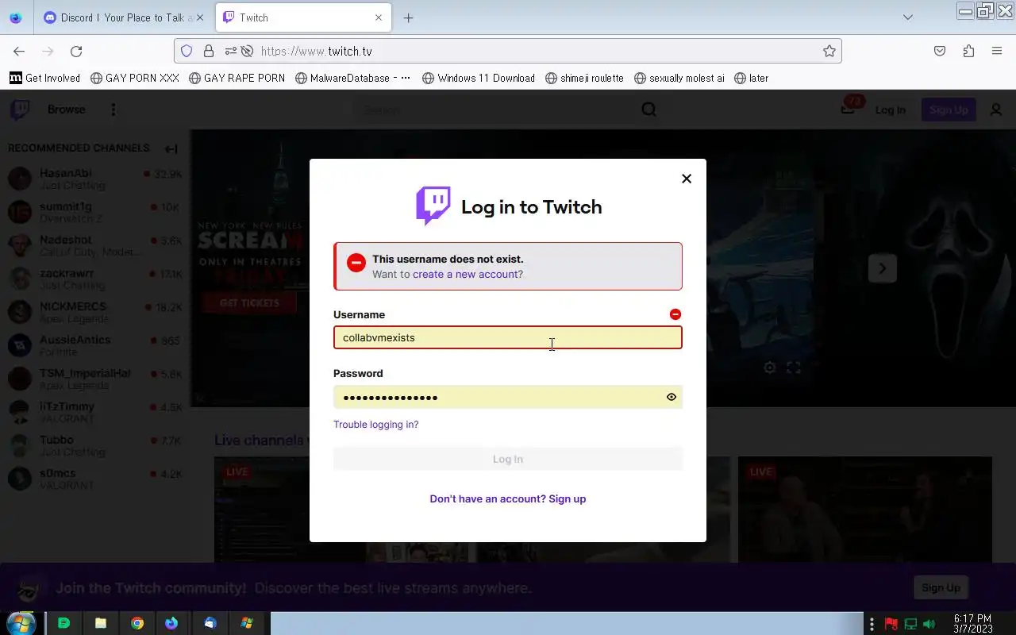Open the Twitch user profile icon
Image resolution: width=1016 pixels, height=635 pixels.
pyautogui.click(x=996, y=110)
